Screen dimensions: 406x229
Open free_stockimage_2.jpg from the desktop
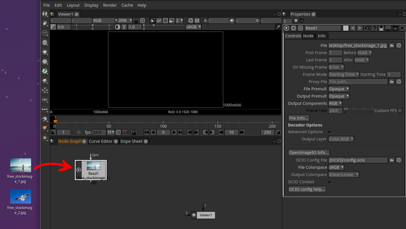coord(20,197)
